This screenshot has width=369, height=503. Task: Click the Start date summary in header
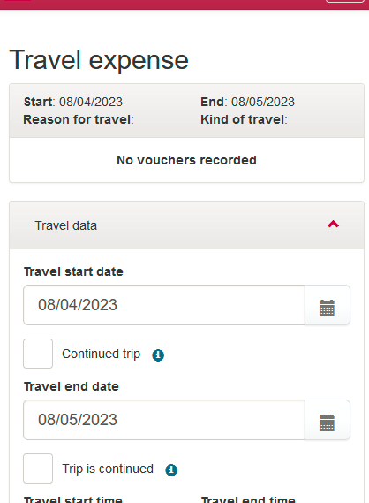click(x=73, y=102)
